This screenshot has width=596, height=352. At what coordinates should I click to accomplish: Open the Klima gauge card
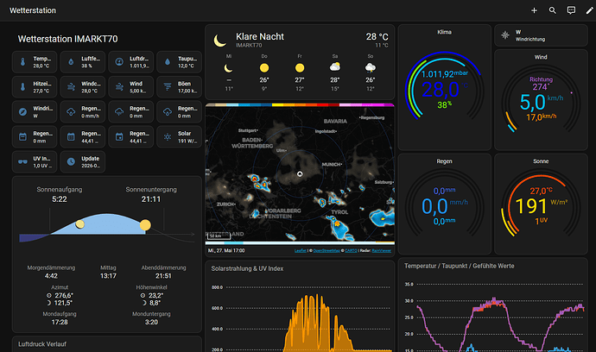pos(444,87)
